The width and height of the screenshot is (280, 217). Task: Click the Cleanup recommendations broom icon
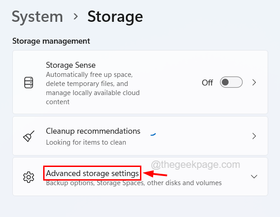[x=29, y=136]
